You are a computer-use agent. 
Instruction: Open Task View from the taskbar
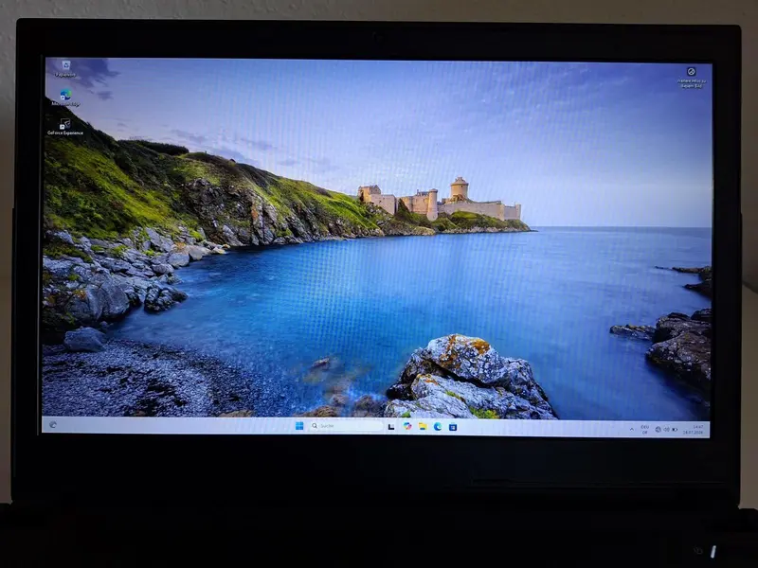pyautogui.click(x=391, y=426)
